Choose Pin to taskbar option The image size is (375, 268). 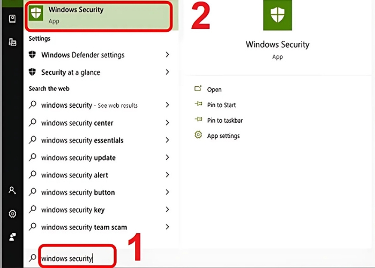click(x=224, y=121)
